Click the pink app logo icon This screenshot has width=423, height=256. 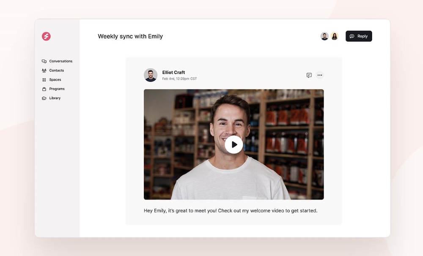pos(46,36)
